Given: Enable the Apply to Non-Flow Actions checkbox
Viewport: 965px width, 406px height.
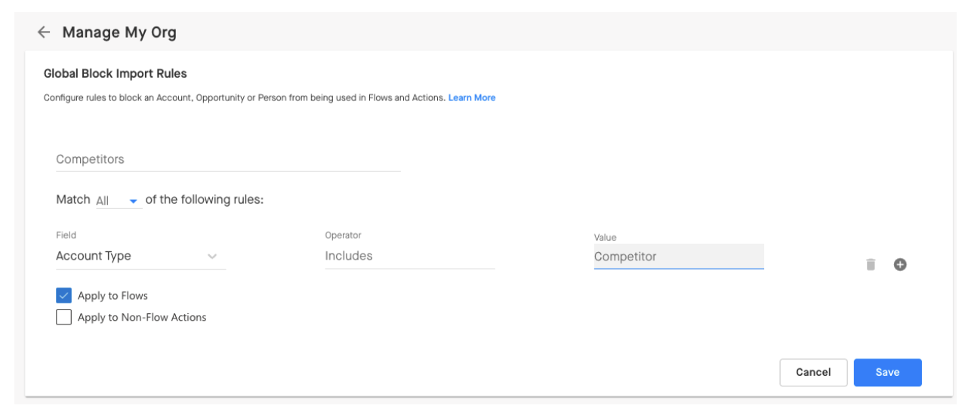Looking at the screenshot, I should tap(64, 317).
